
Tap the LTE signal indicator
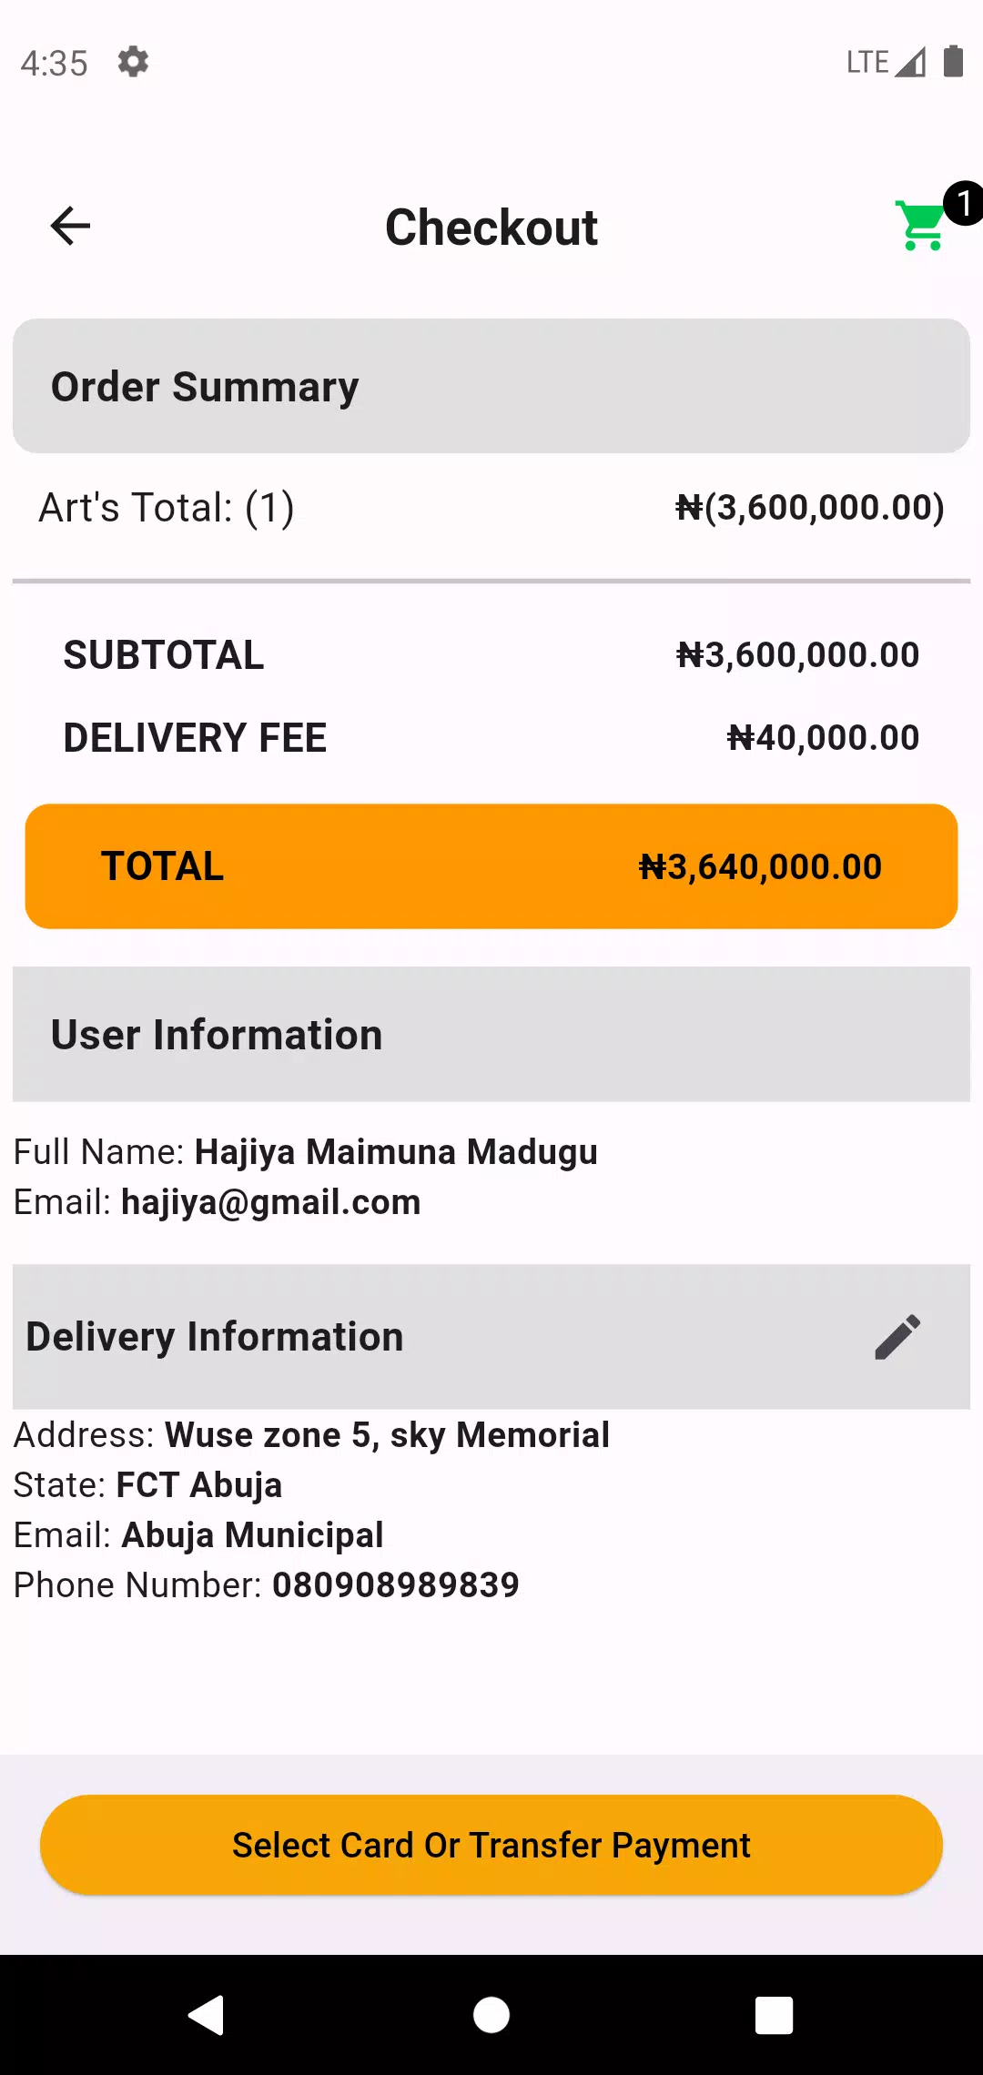coord(886,62)
